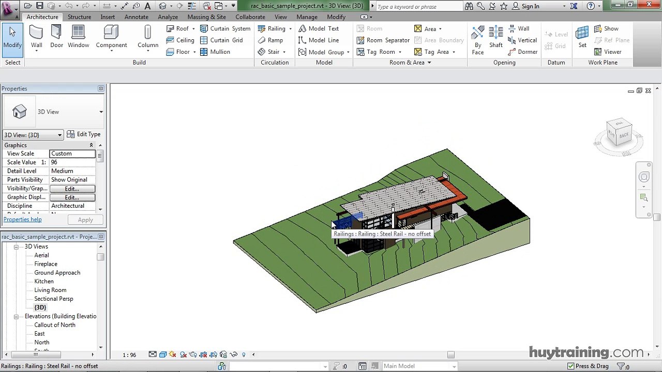The height and width of the screenshot is (372, 662).
Task: Open the 3D View: {3D} instance dropdown
Action: click(x=33, y=135)
